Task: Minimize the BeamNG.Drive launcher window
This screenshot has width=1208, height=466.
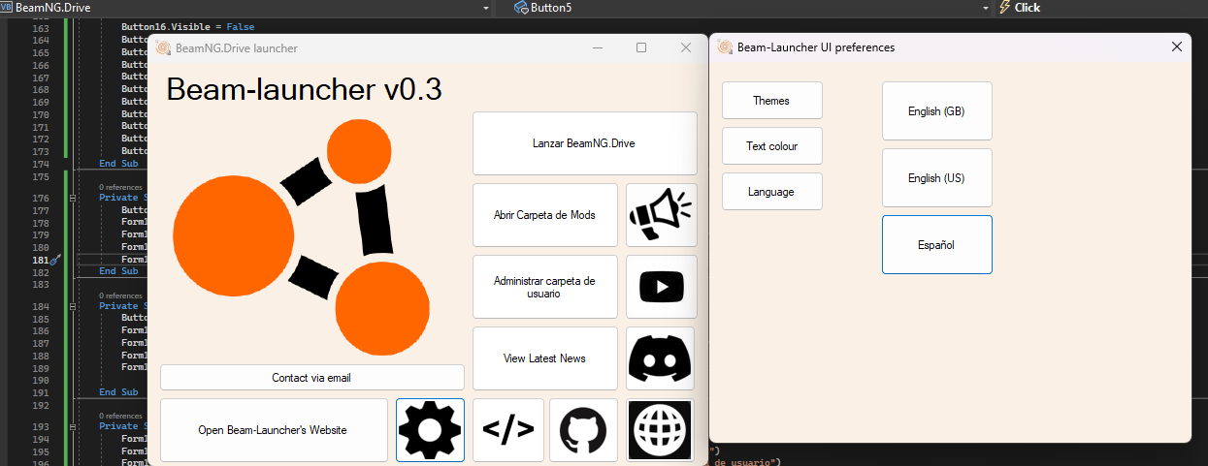Action: click(599, 47)
